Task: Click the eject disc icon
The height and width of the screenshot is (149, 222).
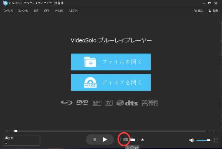Action: pyautogui.click(x=142, y=140)
